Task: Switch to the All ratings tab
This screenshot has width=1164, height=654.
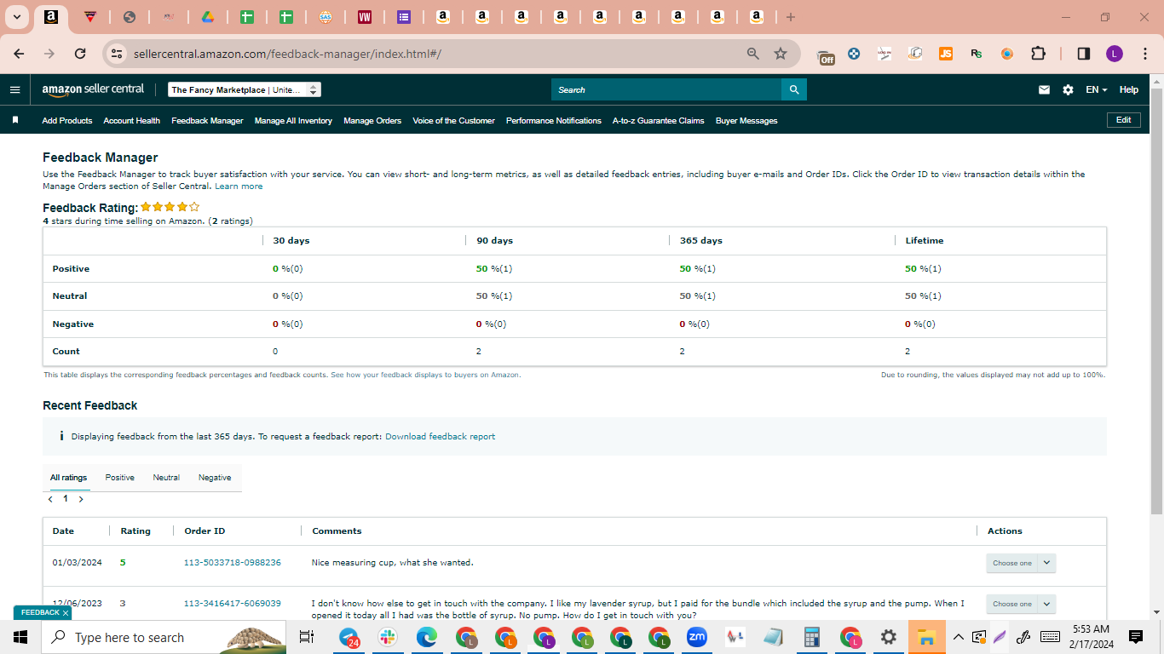Action: tap(68, 478)
